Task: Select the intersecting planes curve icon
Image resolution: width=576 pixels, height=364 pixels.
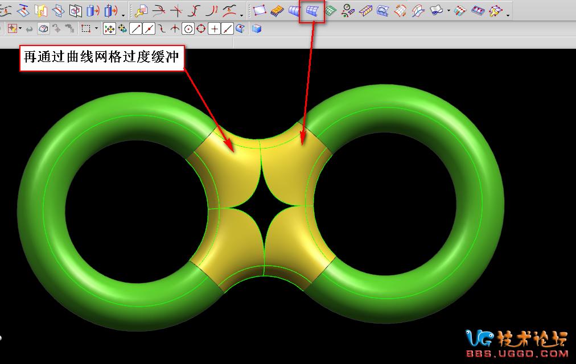Action: [x=58, y=11]
